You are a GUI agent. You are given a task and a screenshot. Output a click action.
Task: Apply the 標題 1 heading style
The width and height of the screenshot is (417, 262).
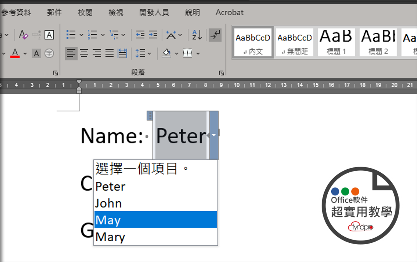[336, 42]
